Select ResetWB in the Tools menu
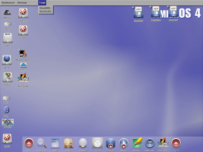This screenshot has width=203, height=152. click(x=45, y=8)
